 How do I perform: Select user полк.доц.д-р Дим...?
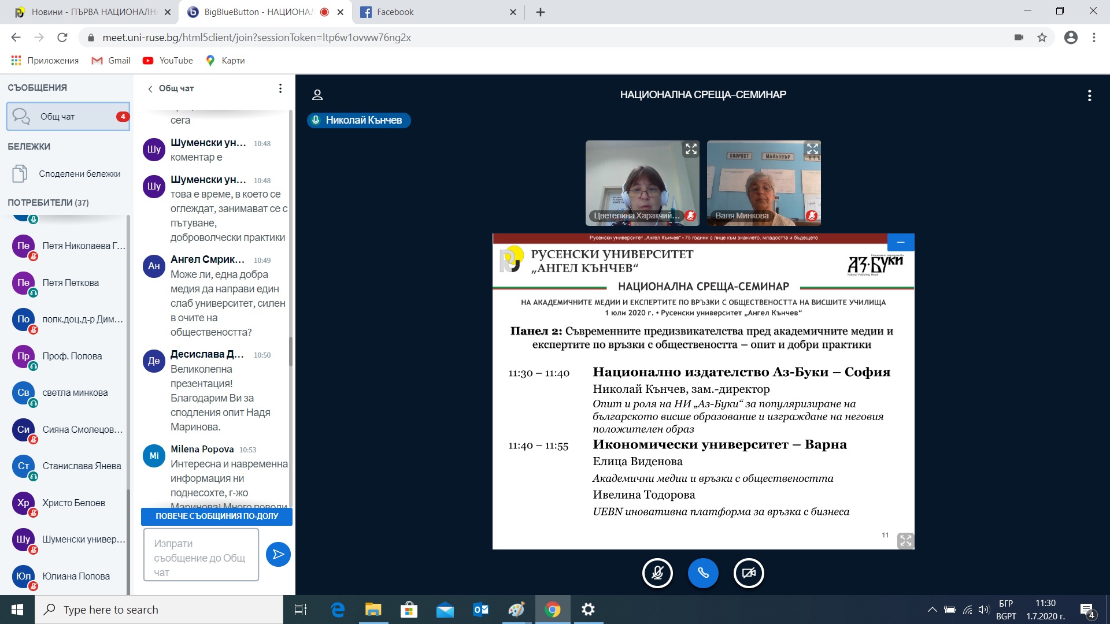point(68,320)
